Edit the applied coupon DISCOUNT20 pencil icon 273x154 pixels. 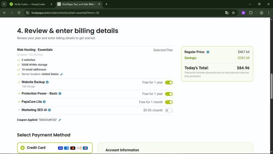coord(60,120)
